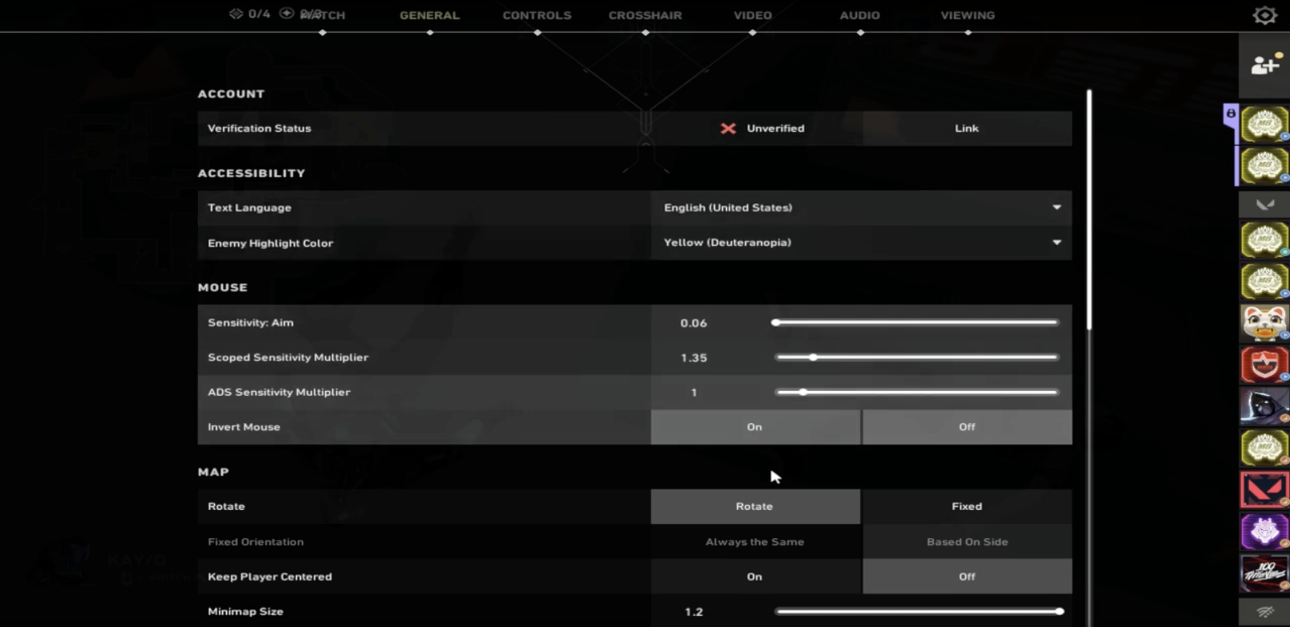This screenshot has width=1290, height=627.
Task: Click the party lock icon
Action: tap(1231, 114)
